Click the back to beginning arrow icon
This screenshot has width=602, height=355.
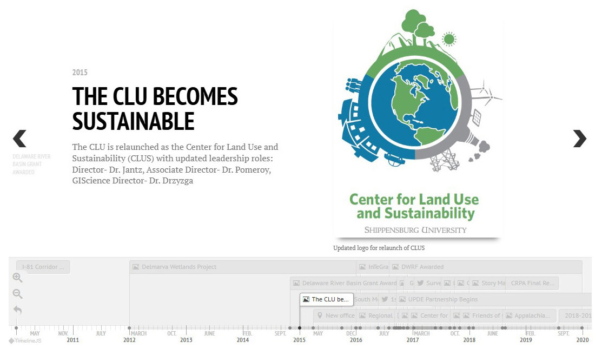tap(17, 310)
